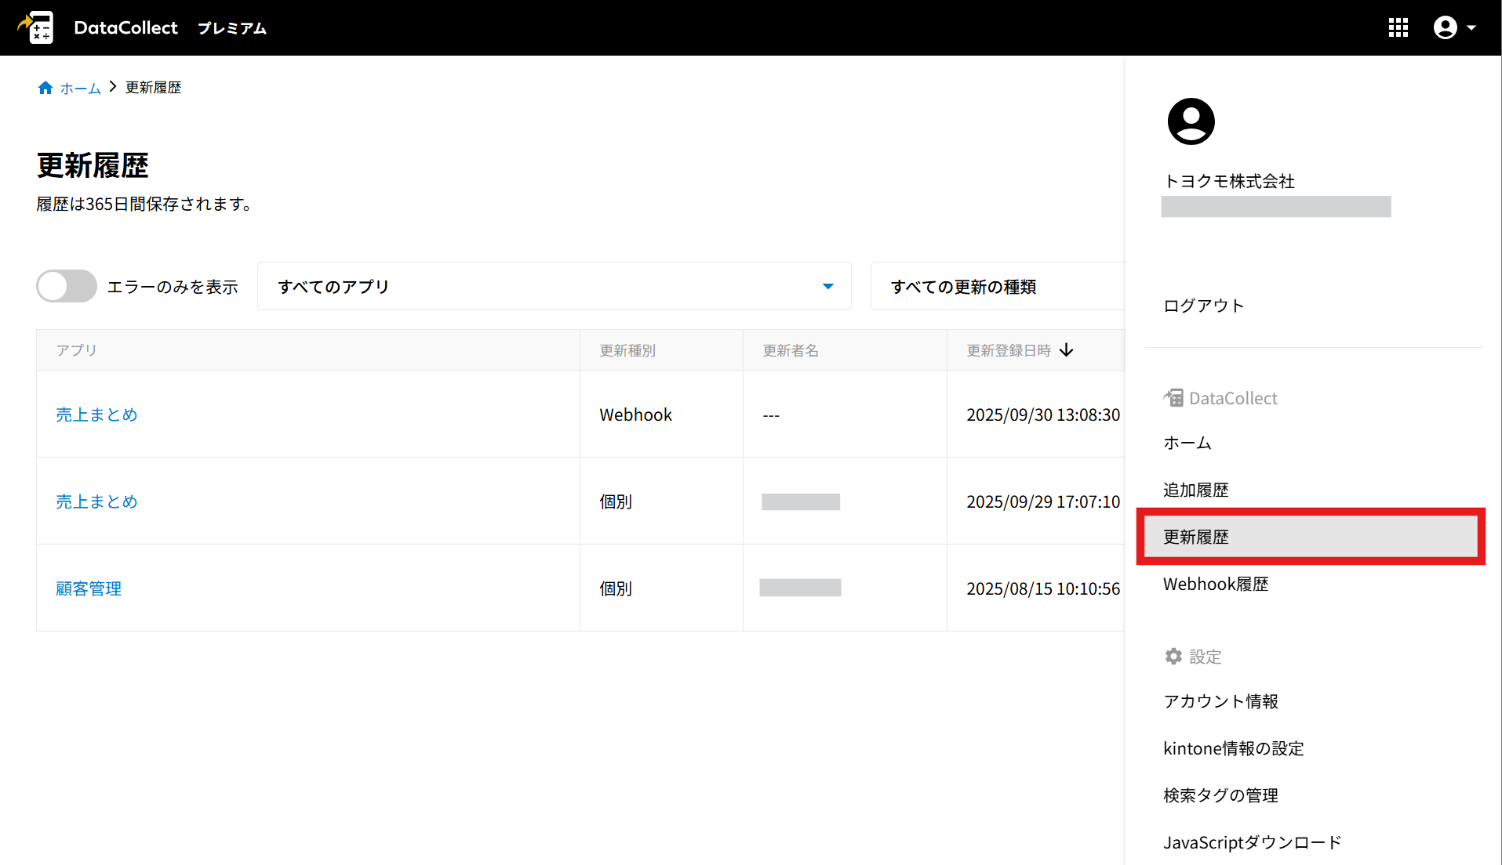Expand the account menu caret in header
The height and width of the screenshot is (865, 1502).
[1471, 27]
